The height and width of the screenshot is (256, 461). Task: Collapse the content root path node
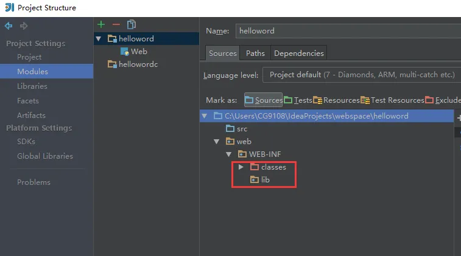(x=205, y=116)
